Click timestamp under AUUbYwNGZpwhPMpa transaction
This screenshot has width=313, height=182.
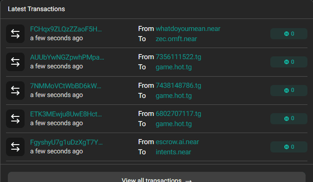point(57,66)
